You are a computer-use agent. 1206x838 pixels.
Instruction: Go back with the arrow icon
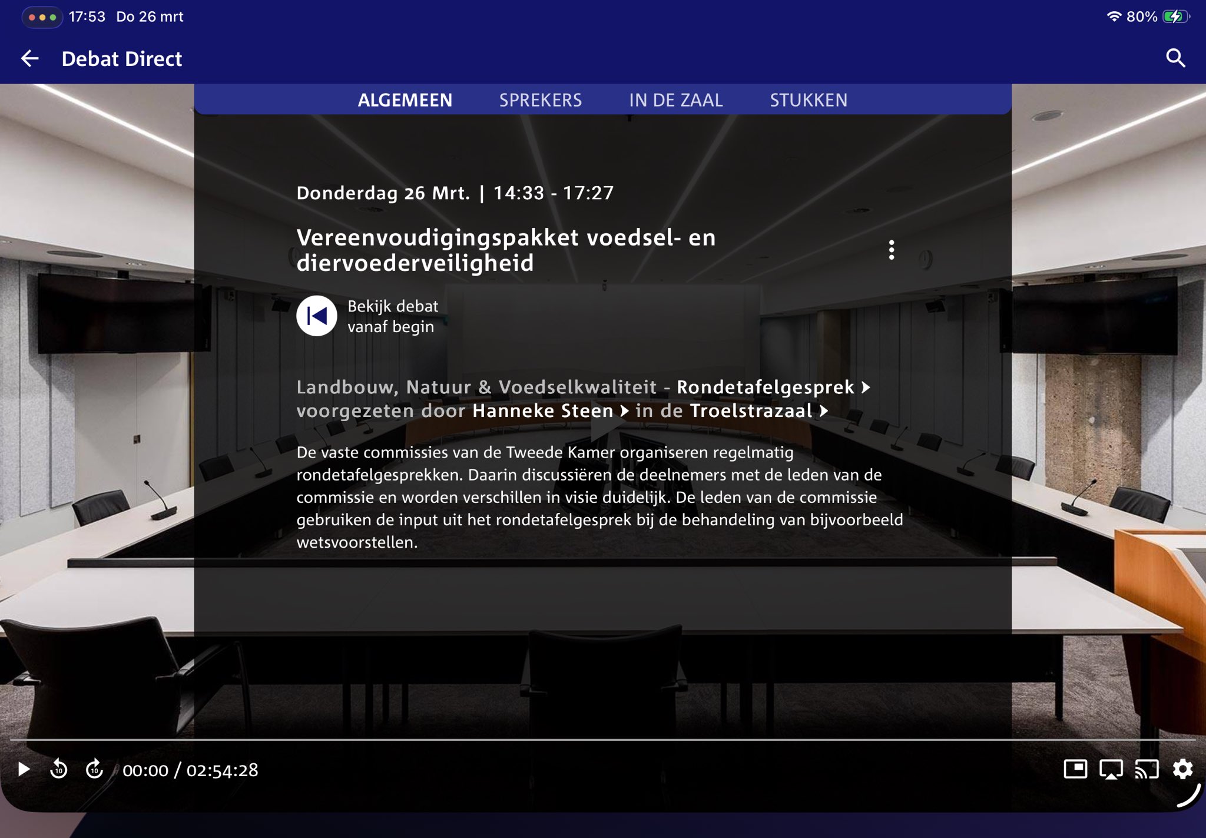[x=29, y=58]
